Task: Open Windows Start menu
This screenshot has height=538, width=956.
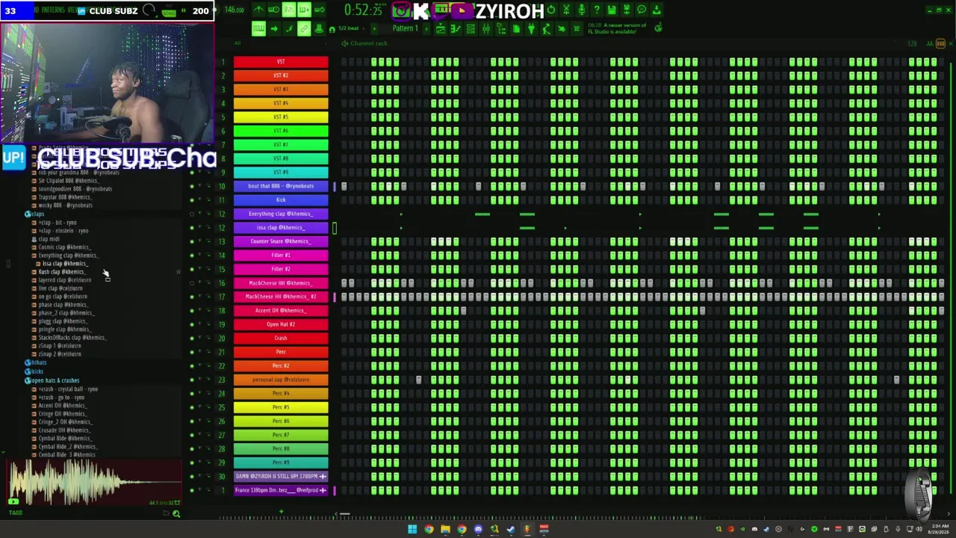Action: click(412, 529)
